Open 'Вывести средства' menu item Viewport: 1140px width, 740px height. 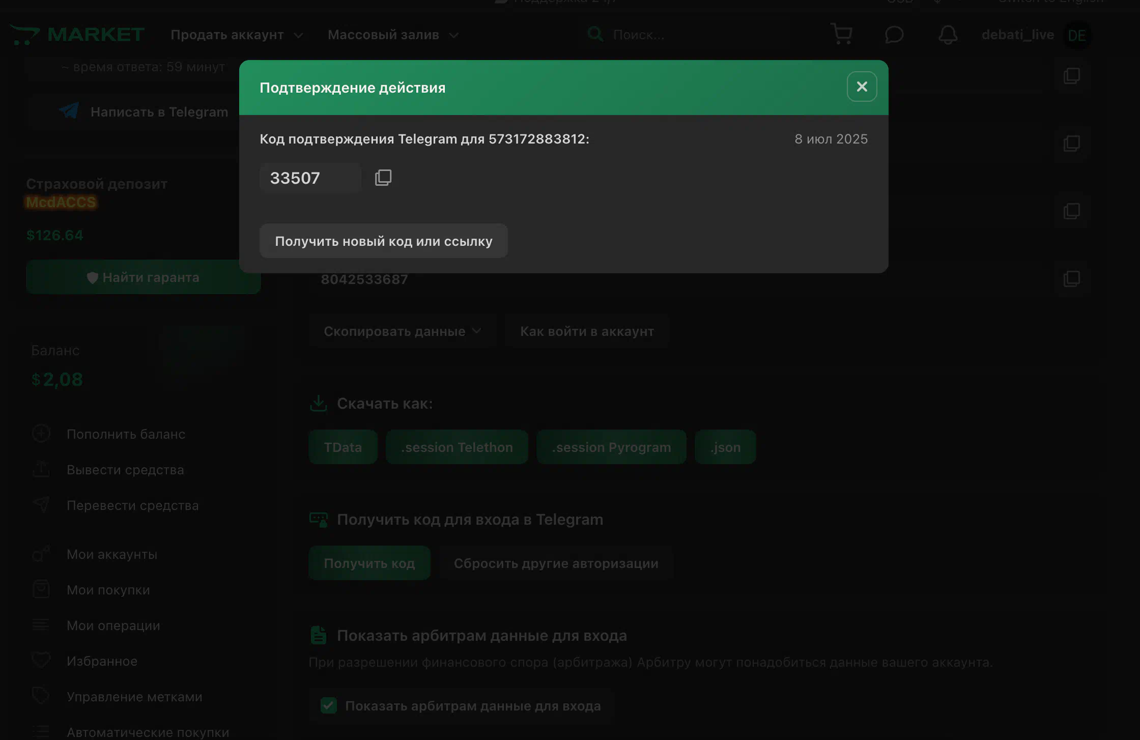tap(125, 470)
